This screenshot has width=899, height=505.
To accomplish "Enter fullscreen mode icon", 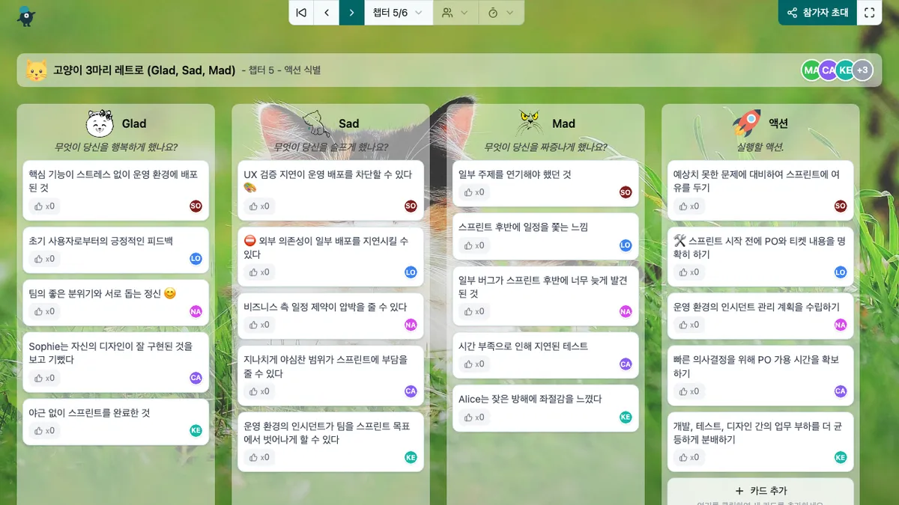I will tap(869, 13).
